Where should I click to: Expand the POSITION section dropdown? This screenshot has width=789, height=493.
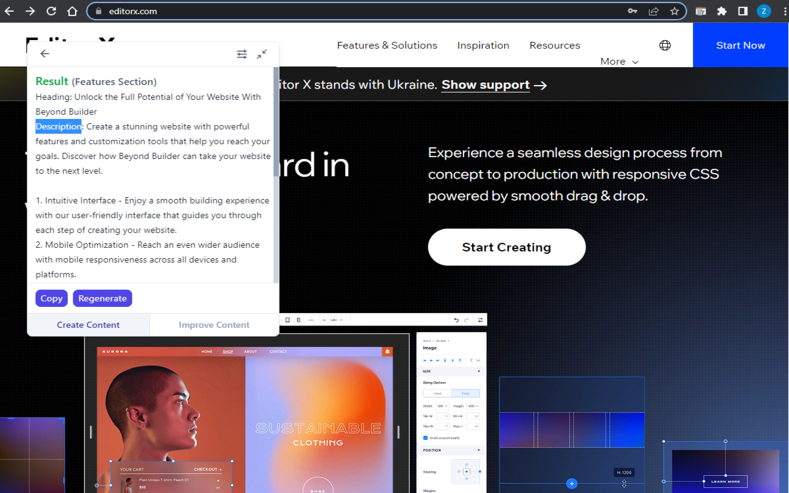point(479,450)
